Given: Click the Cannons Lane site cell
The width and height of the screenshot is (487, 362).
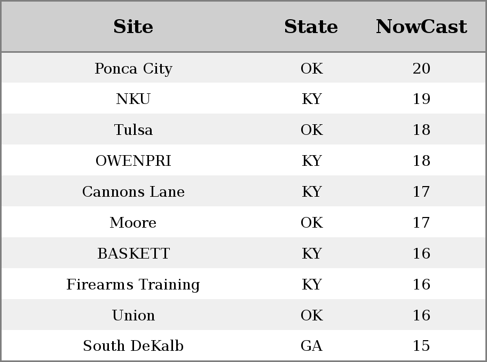Looking at the screenshot, I should click(x=133, y=192).
